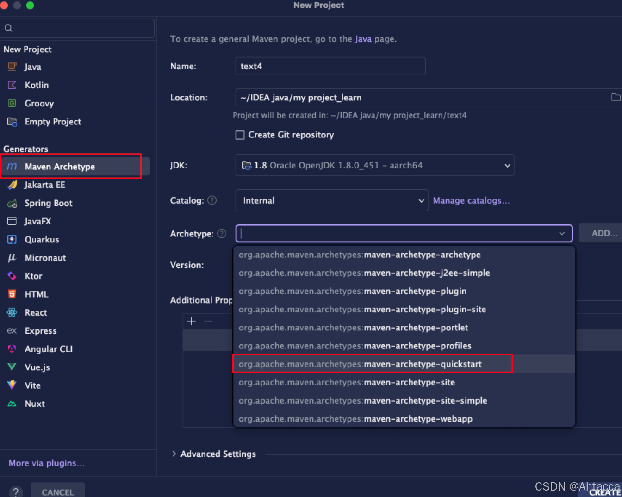Screen dimensions: 622x497
Task: Open the JDK dropdown
Action: (375, 165)
